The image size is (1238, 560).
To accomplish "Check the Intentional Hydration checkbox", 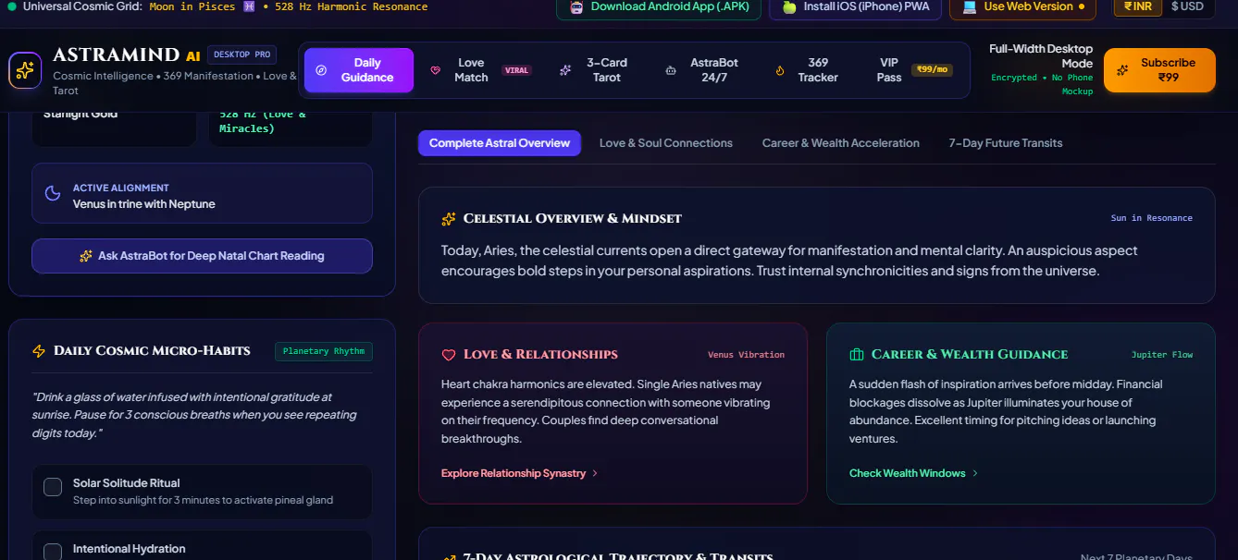I will click(x=54, y=552).
